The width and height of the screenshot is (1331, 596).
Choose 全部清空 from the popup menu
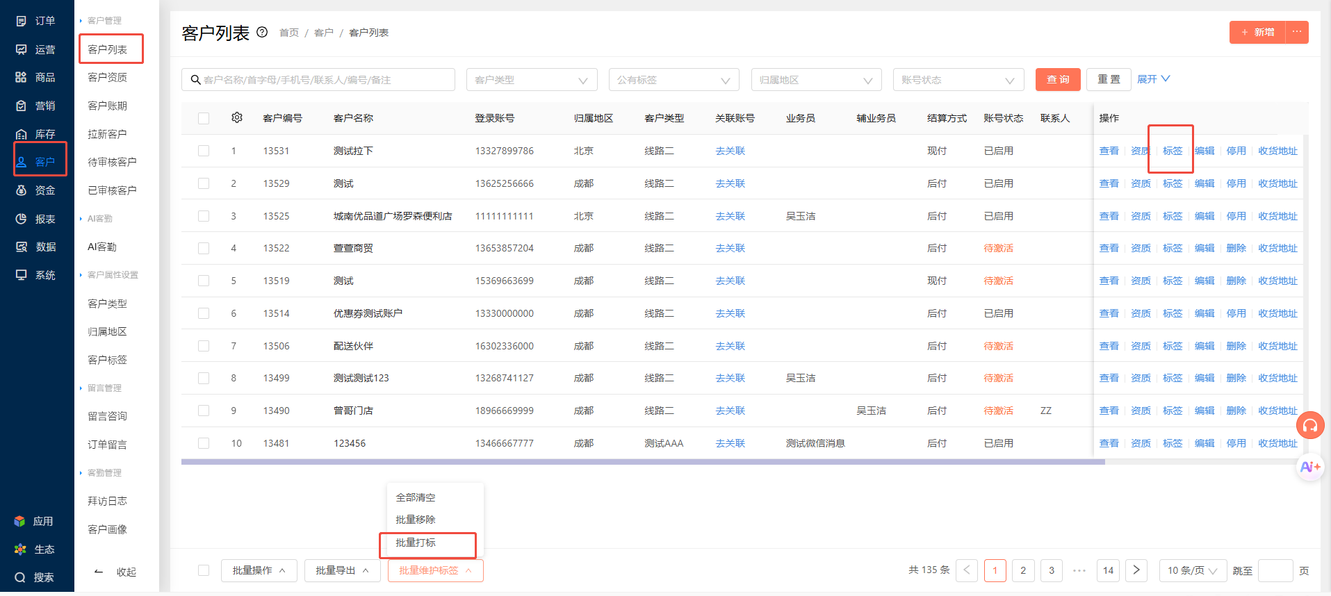[416, 497]
